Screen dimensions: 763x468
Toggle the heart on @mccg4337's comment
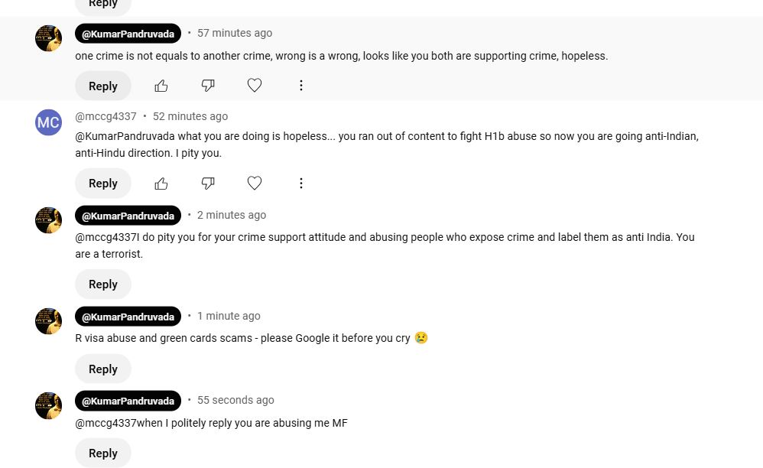pyautogui.click(x=255, y=183)
